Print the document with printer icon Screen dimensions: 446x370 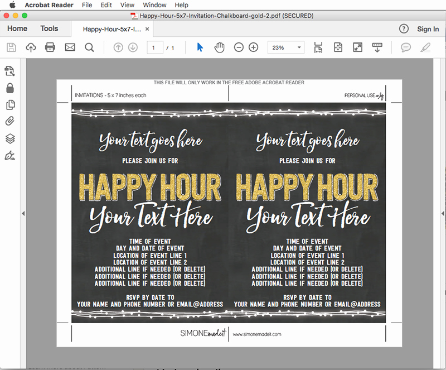point(50,47)
